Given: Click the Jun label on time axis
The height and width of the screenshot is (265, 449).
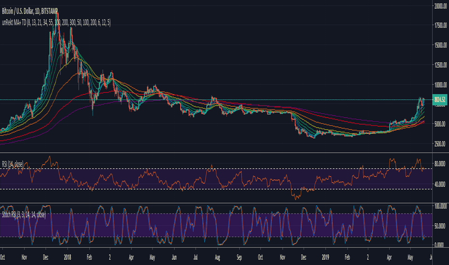Looking at the screenshot, I should (174, 257).
